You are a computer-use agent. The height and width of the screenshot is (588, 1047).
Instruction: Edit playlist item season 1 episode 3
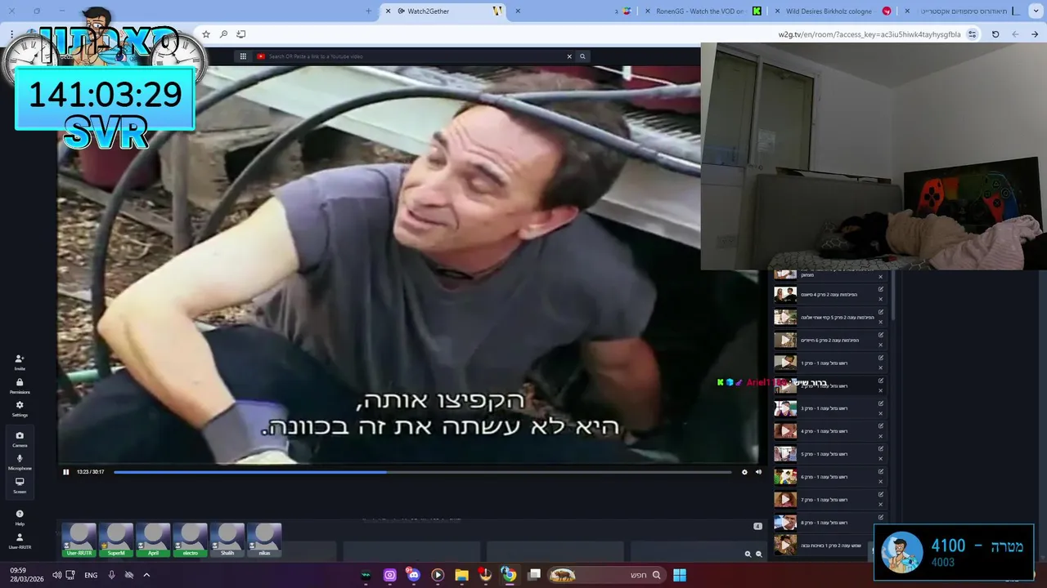click(881, 403)
